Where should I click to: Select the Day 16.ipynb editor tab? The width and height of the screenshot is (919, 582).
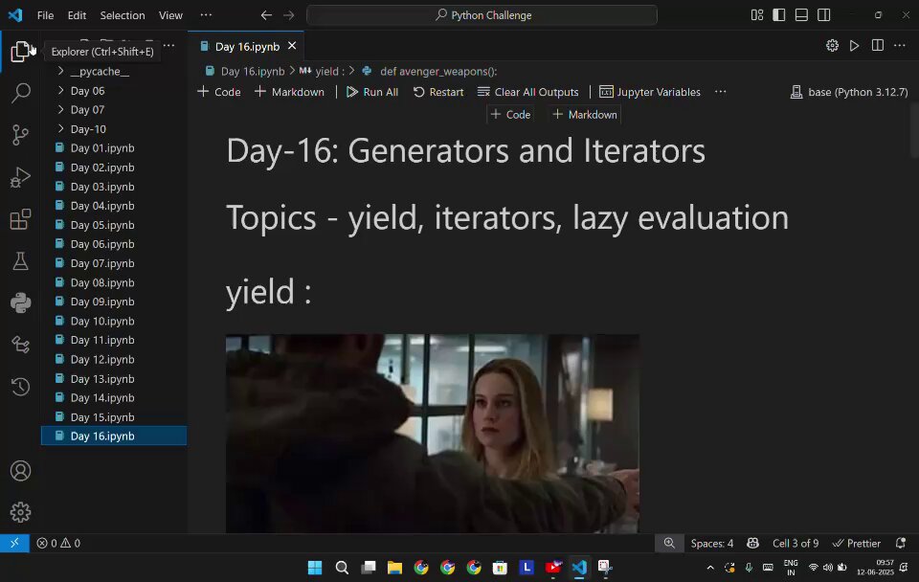pos(247,46)
